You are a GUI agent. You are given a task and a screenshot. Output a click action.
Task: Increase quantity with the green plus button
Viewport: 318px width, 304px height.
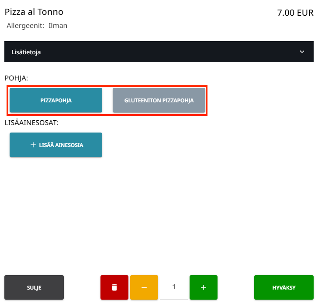(x=203, y=287)
